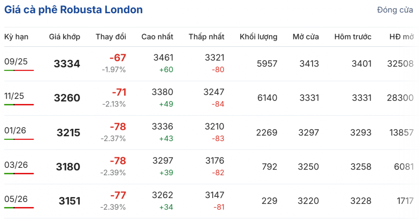Click the 'Mở cửa' column header

[x=306, y=37]
